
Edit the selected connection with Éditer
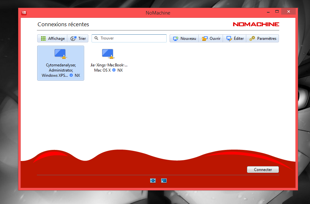235,39
